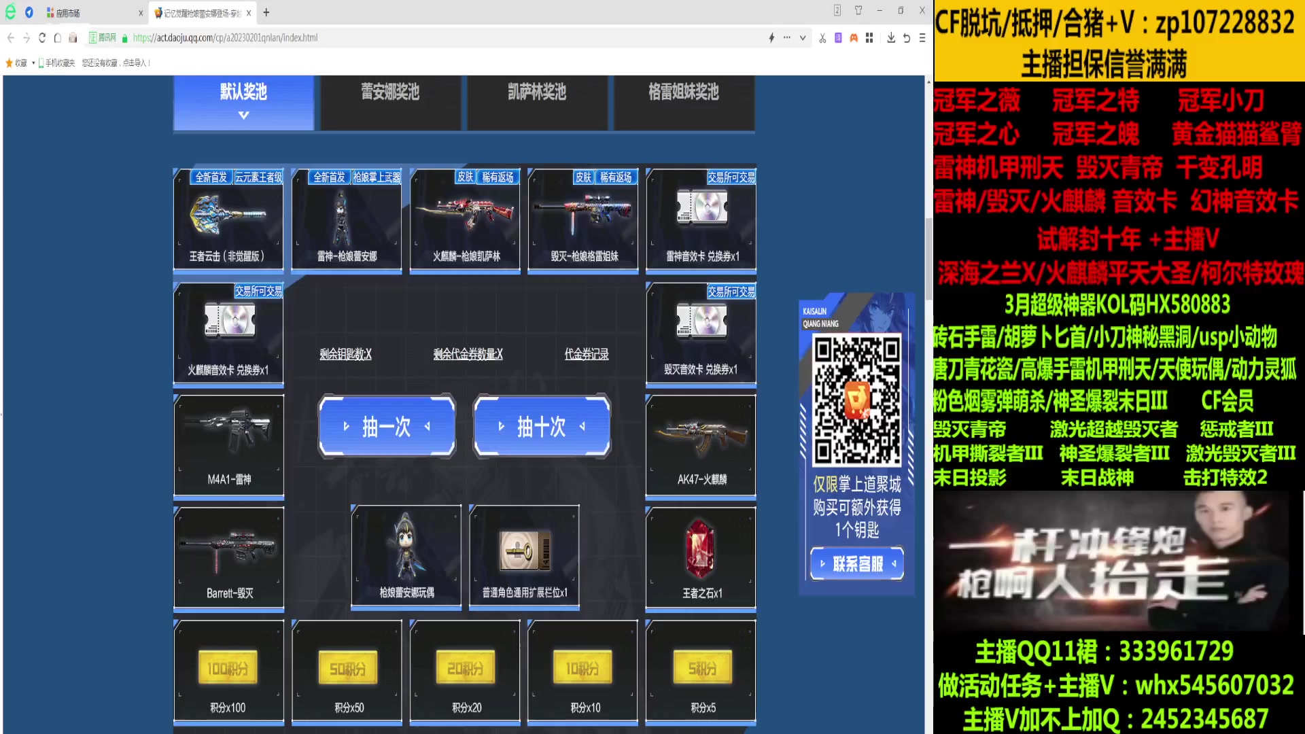The image size is (1305, 734).
Task: Open the extensions grid icon
Action: 869,38
